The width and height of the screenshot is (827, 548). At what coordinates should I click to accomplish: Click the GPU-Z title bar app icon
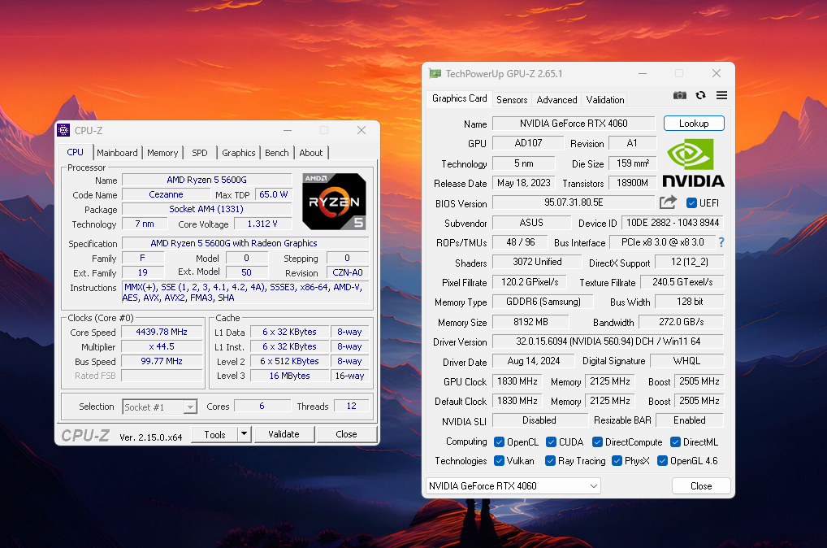pyautogui.click(x=435, y=73)
